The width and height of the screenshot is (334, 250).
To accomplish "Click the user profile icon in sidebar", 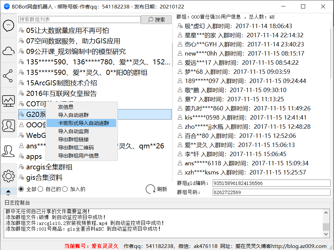I will click(x=8, y=151).
